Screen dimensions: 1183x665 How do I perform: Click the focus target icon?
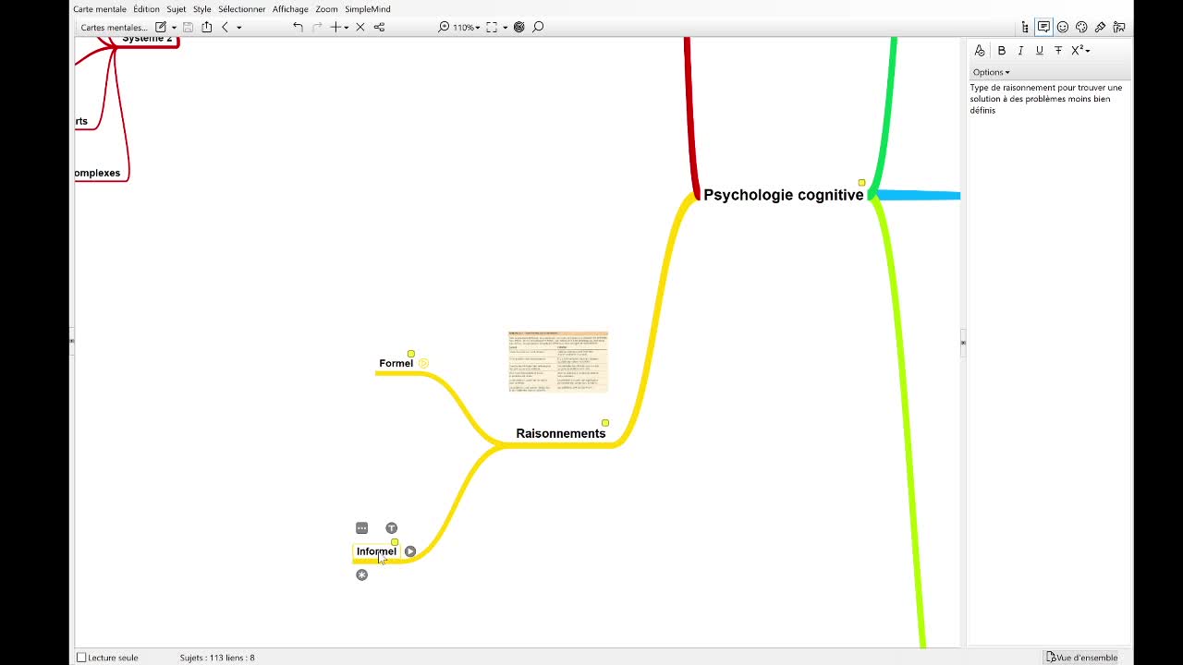tap(518, 28)
